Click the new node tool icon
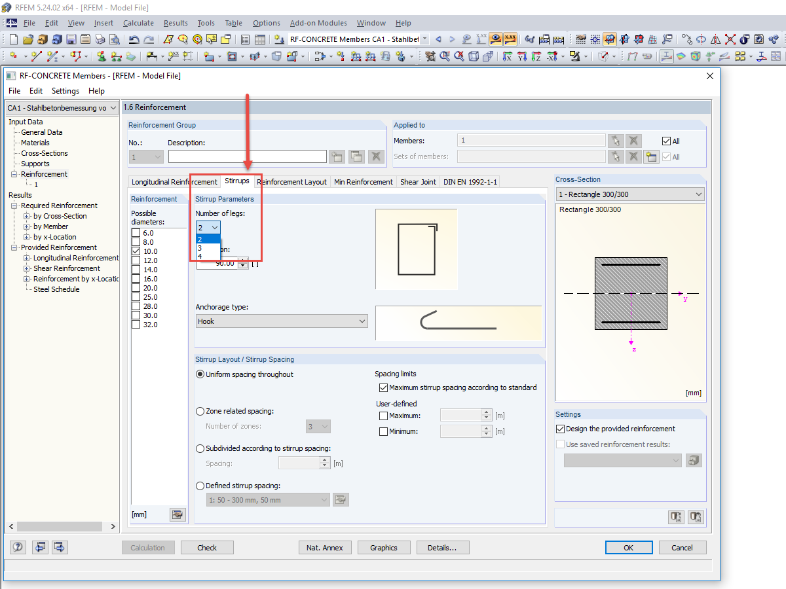Screen dimensions: 786x589 pos(13,56)
